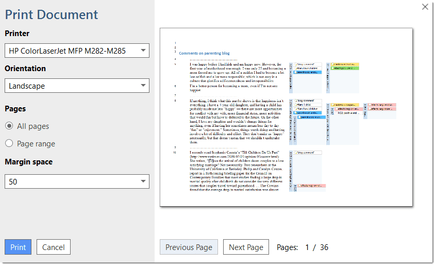
Task: Choose the Page range option
Action: coord(9,143)
